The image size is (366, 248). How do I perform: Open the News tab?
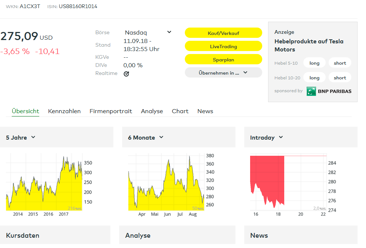(205, 111)
